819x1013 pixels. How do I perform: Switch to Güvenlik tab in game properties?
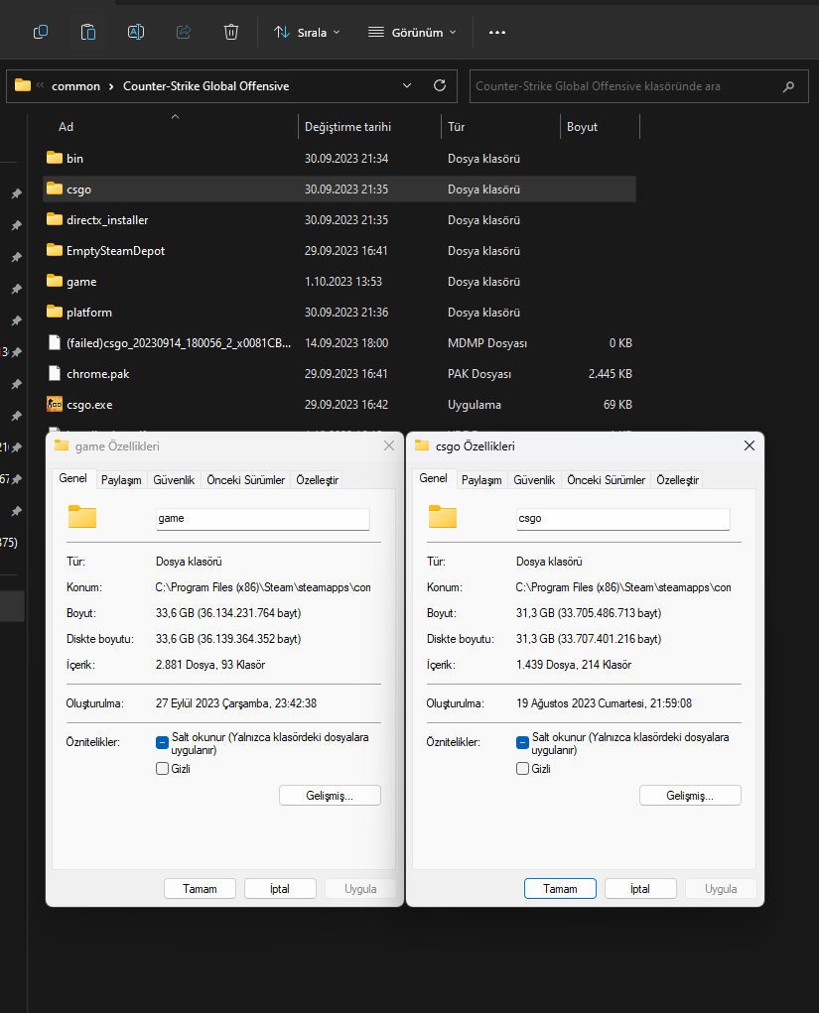click(174, 480)
